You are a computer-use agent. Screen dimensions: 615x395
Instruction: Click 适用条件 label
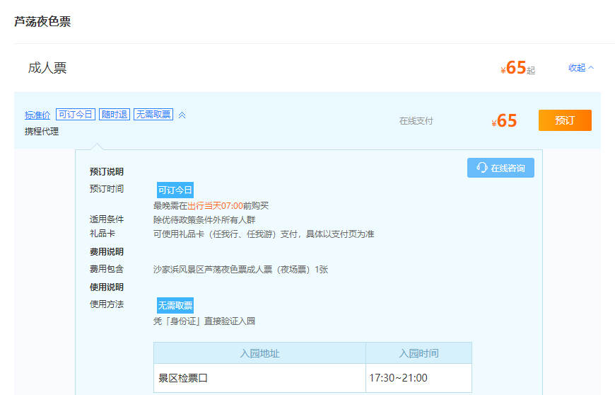click(106, 219)
